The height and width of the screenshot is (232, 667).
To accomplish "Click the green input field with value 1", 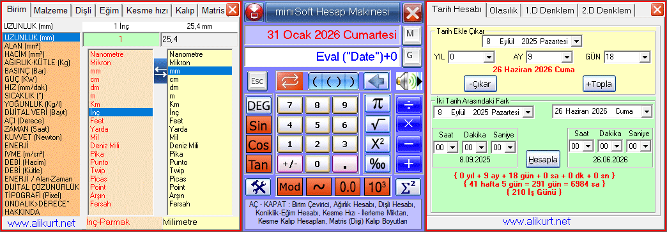I will (121, 40).
